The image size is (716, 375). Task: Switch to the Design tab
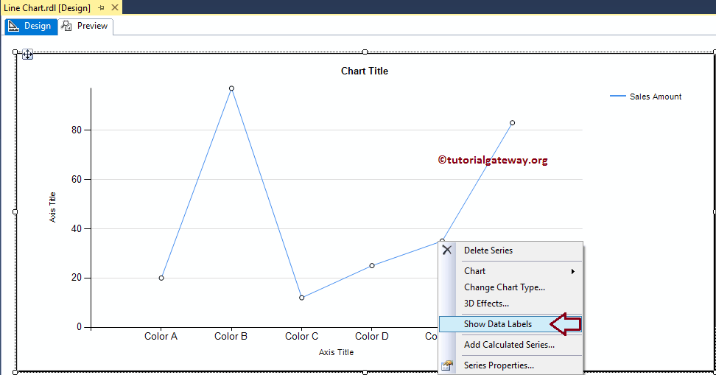pos(31,26)
